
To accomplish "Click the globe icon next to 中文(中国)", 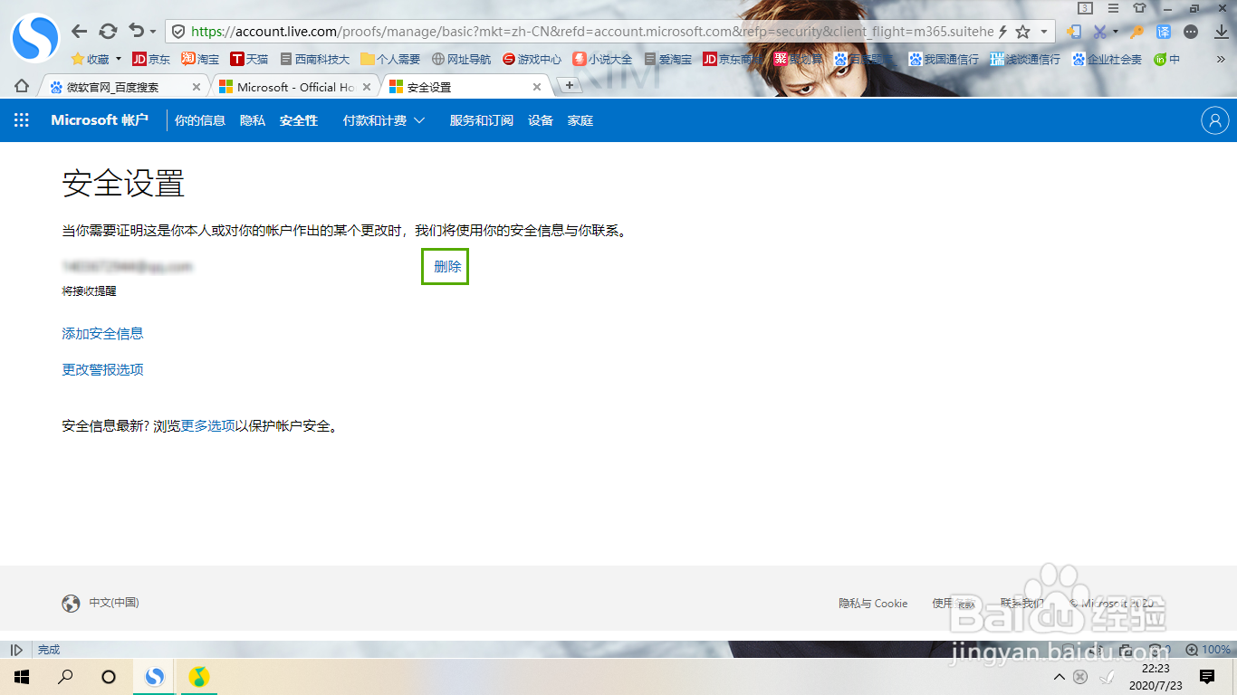I will coord(71,602).
